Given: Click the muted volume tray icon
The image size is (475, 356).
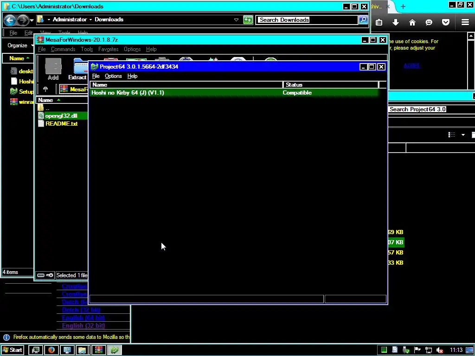Looking at the screenshot, I should coord(440,350).
